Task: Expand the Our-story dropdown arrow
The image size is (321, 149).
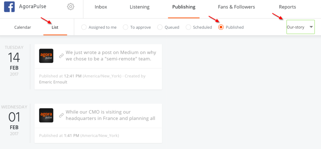Action: (x=311, y=27)
